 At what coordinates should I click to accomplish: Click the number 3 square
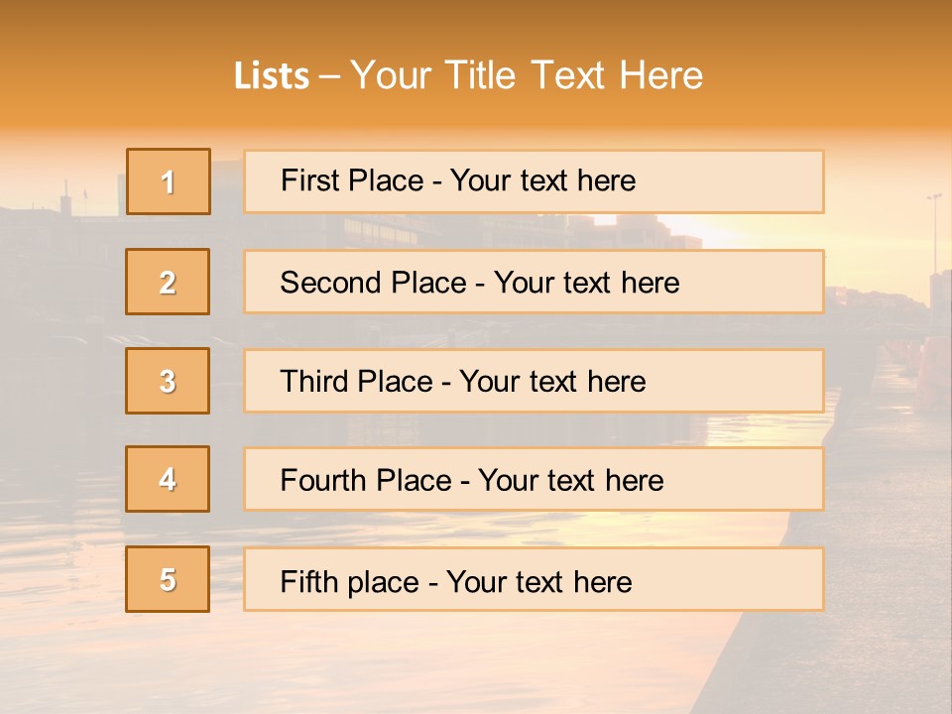(x=168, y=381)
